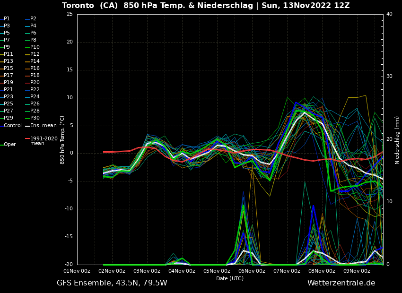Image resolution: width=402 pixels, height=293 pixels.
Task: Click the P15 legend label
Action: click(x=9, y=69)
